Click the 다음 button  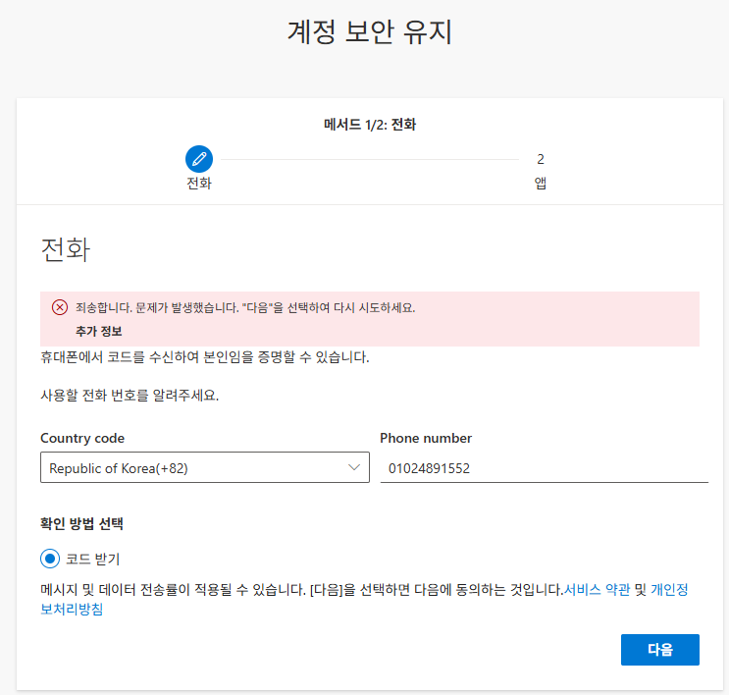(x=659, y=650)
